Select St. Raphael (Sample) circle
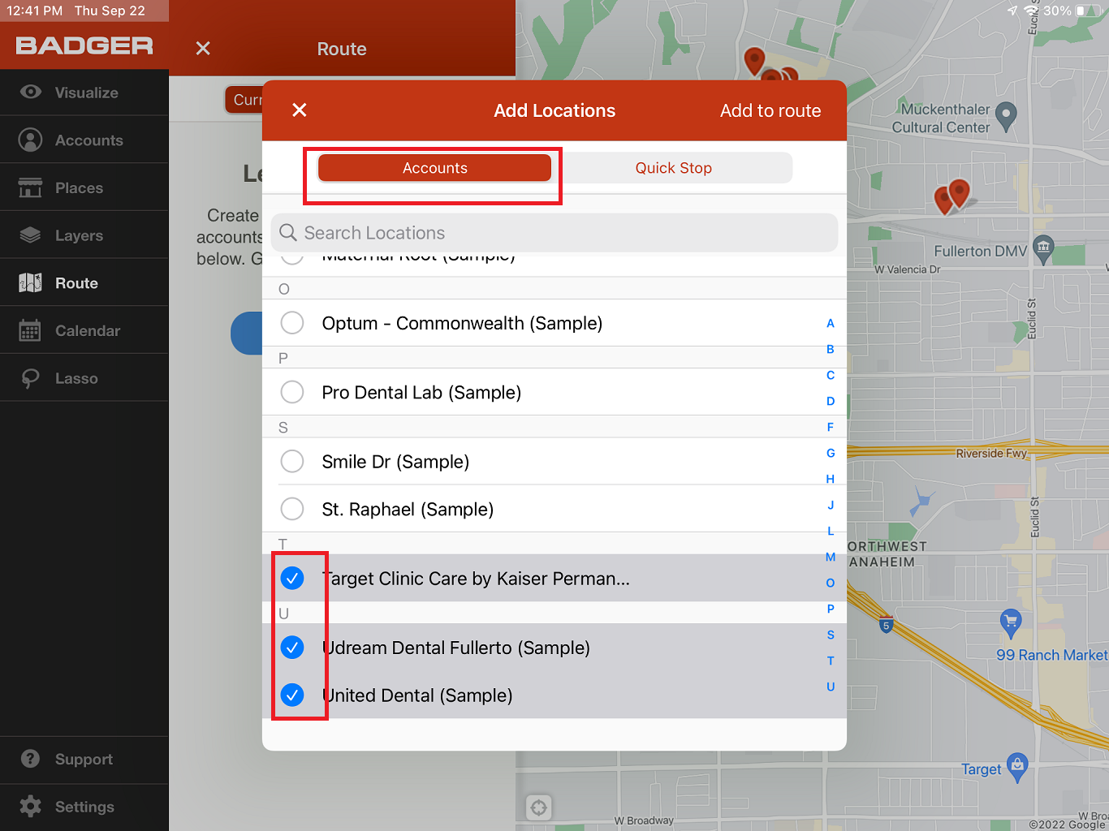The height and width of the screenshot is (831, 1109). [292, 509]
